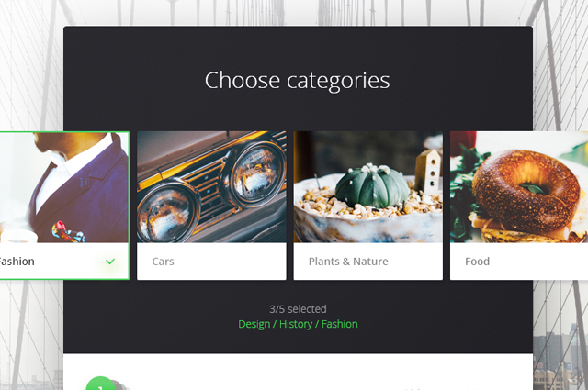
Task: Deselect the Fashion suit photo
Action: (x=64, y=187)
